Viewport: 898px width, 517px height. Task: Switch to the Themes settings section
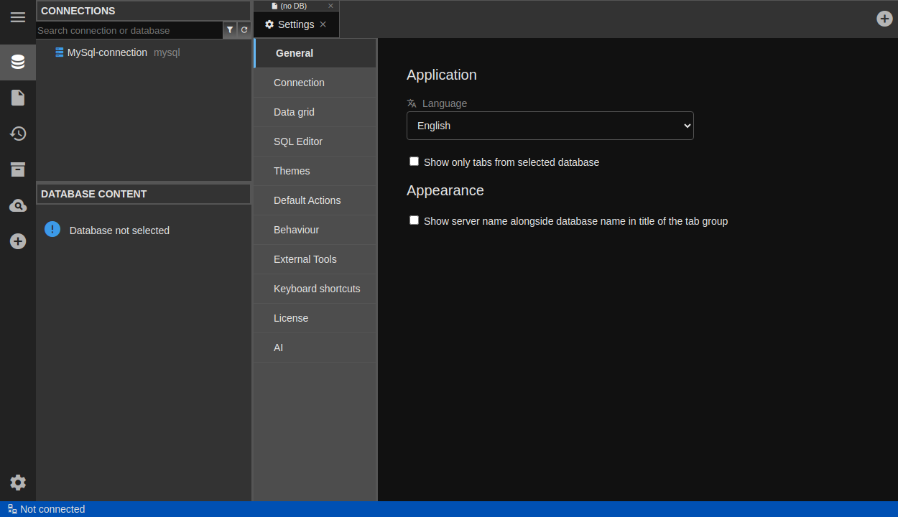pyautogui.click(x=292, y=171)
